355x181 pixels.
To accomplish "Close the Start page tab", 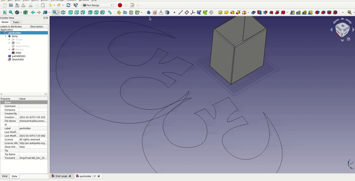I will 70,176.
